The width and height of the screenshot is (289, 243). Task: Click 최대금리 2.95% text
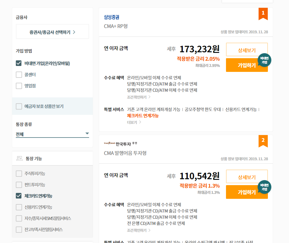point(208,65)
